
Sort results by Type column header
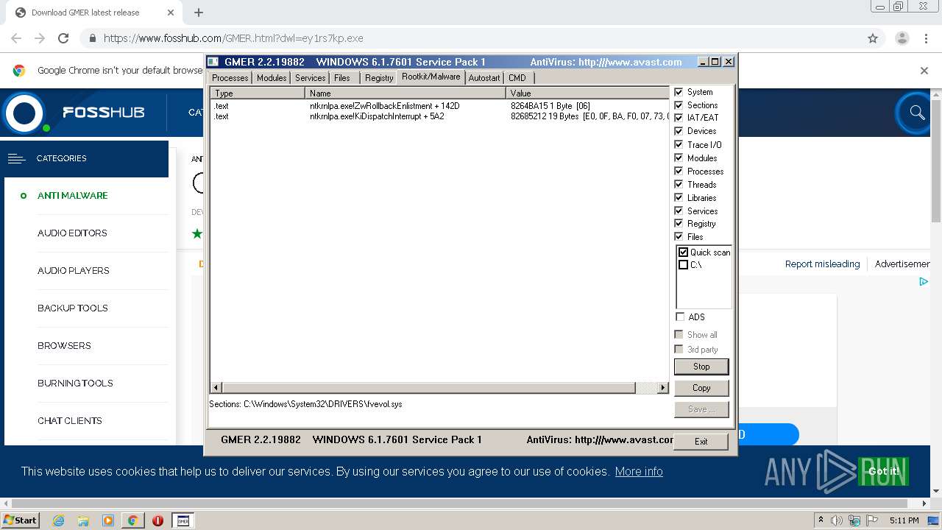pyautogui.click(x=258, y=93)
